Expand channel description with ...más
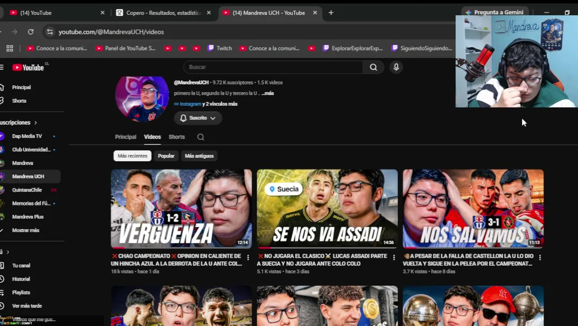 coord(268,93)
